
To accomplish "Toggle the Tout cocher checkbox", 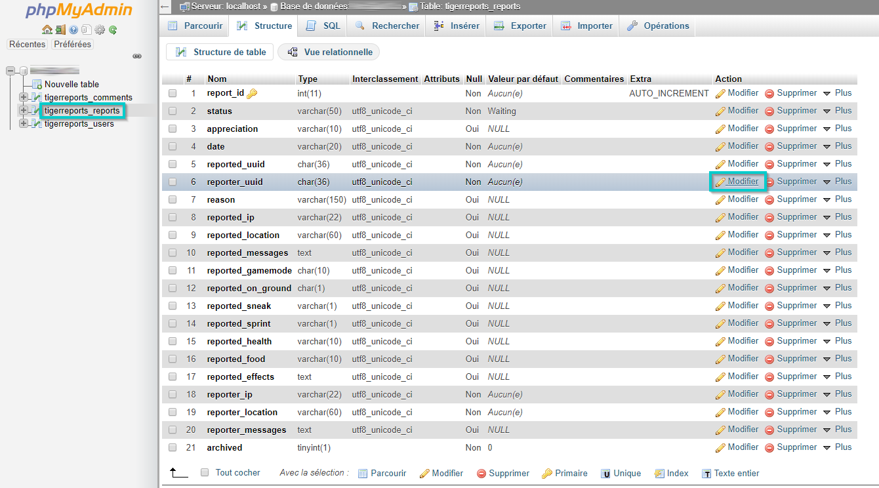I will coord(205,472).
